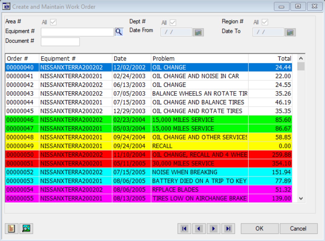Open the Date To calendar picker
The image size is (325, 241).
[x=290, y=32]
